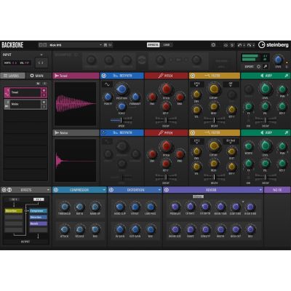Click the second round icon on Effects header
The height and width of the screenshot is (291, 291).
click(x=9, y=190)
